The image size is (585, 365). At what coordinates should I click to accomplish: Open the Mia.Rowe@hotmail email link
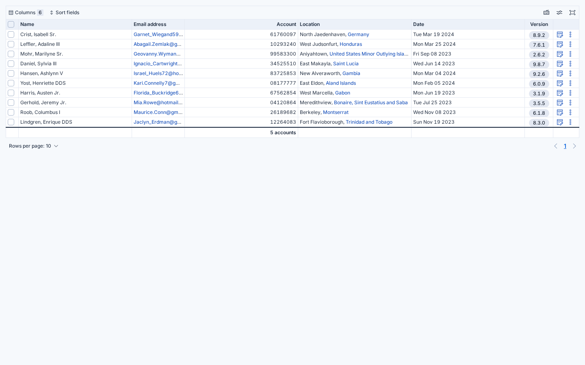click(158, 103)
